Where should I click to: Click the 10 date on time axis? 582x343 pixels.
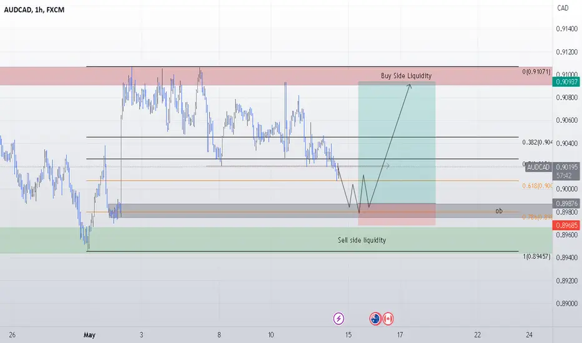pyautogui.click(x=271, y=335)
